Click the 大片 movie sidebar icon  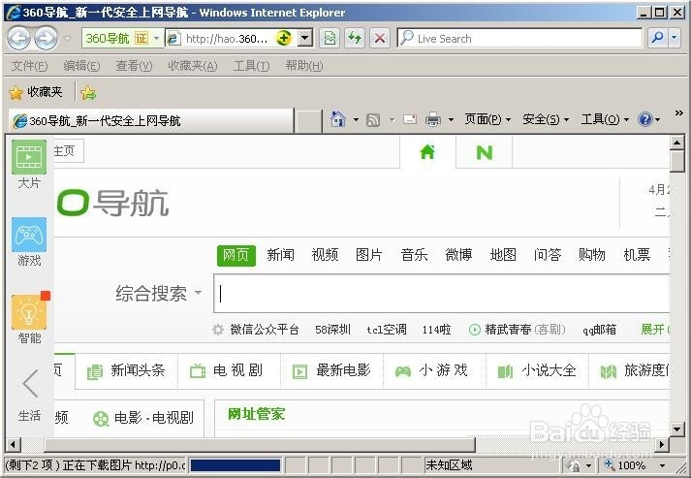coord(29,157)
